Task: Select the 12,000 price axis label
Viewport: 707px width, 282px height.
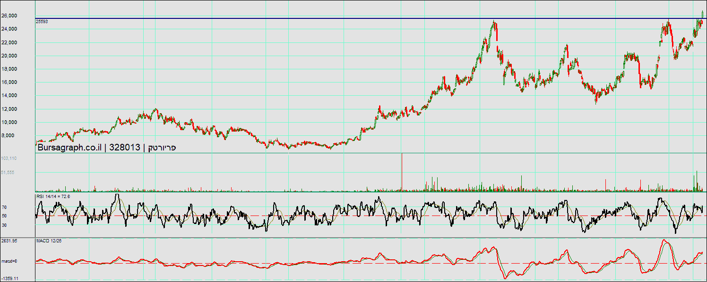Action: [9, 109]
